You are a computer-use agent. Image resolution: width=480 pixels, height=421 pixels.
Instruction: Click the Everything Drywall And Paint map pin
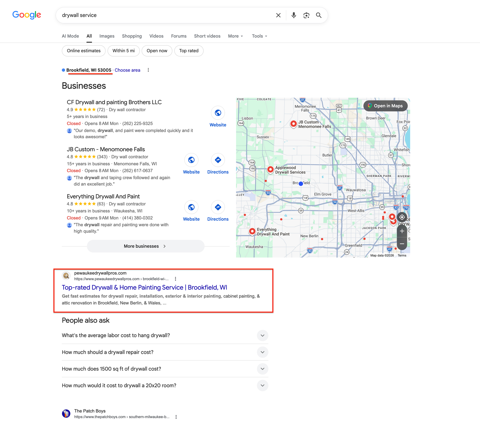(x=252, y=231)
